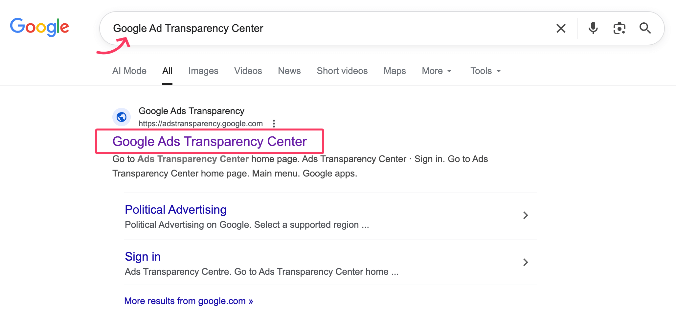Click More results from google.com
Viewport: 676px width, 330px height.
coord(188,301)
